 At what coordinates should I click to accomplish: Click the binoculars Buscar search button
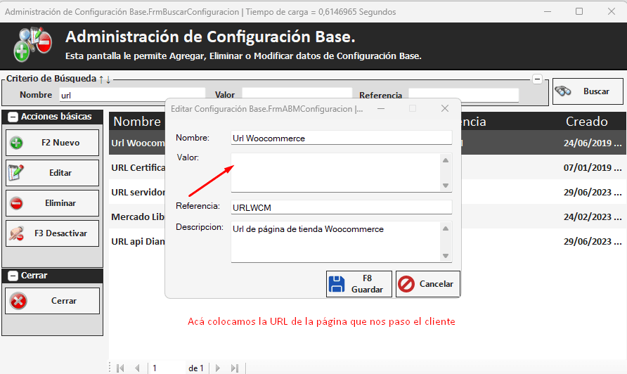pyautogui.click(x=580, y=91)
